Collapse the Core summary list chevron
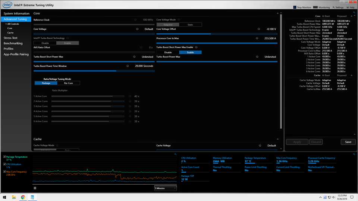The height and width of the screenshot is (201, 358). 351,16
